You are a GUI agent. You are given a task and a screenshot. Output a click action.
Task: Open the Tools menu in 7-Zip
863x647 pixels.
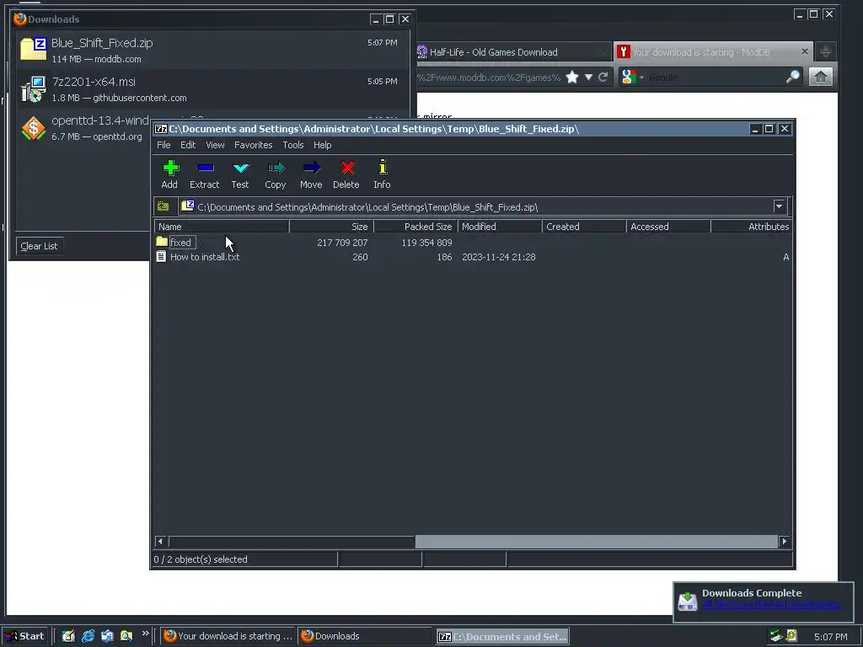tap(292, 145)
